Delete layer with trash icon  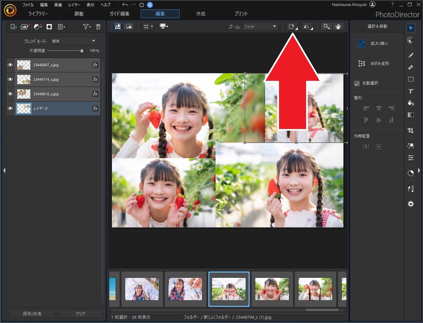point(98,27)
